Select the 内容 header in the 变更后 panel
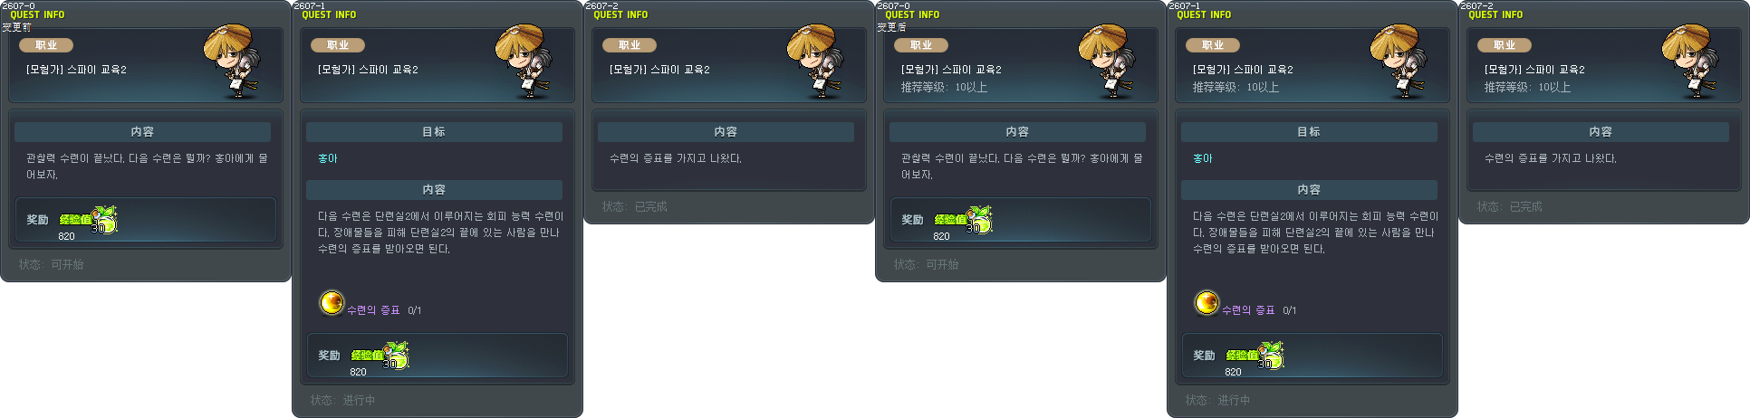Screen dimensions: 1750x418 click(1017, 132)
